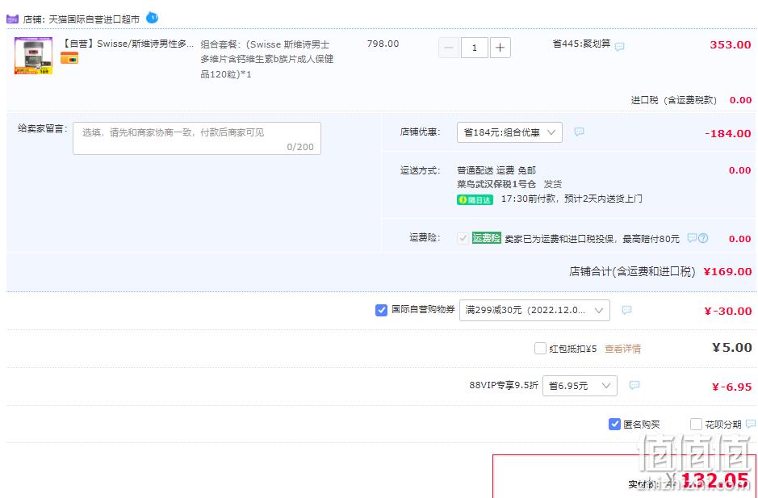Viewport: 758px width, 498px height.
Task: Click the Tmall store icon beside 店铺
Action: (12, 19)
